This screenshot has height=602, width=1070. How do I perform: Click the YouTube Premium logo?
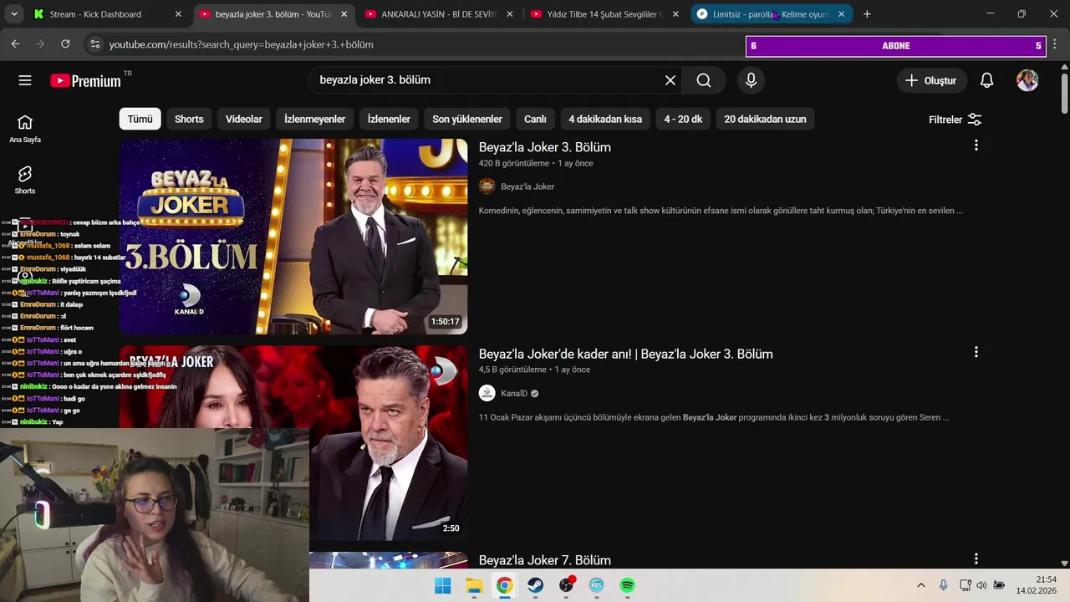pyautogui.click(x=85, y=80)
